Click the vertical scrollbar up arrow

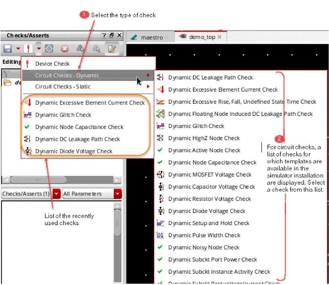point(117,206)
